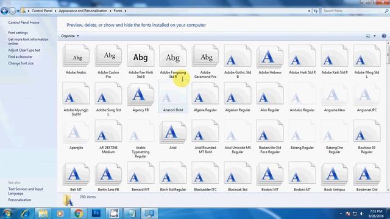The width and height of the screenshot is (390, 219).
Task: Select the Blackadder ITC font icon
Action: click(x=205, y=173)
